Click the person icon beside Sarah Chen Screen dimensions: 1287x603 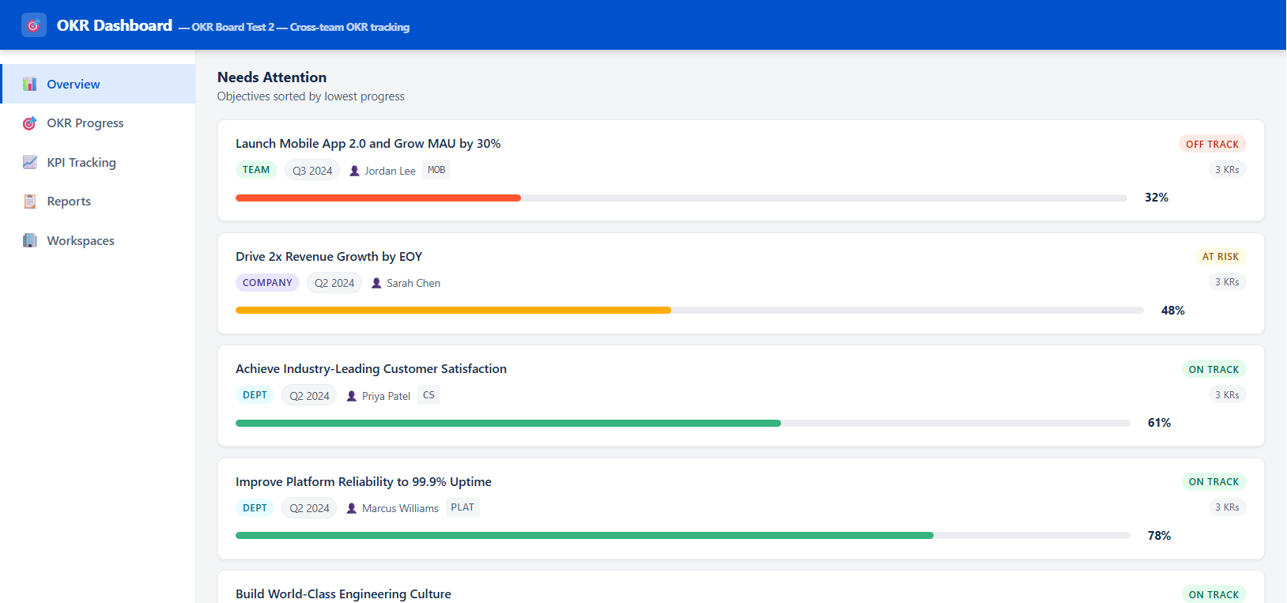pyautogui.click(x=377, y=283)
